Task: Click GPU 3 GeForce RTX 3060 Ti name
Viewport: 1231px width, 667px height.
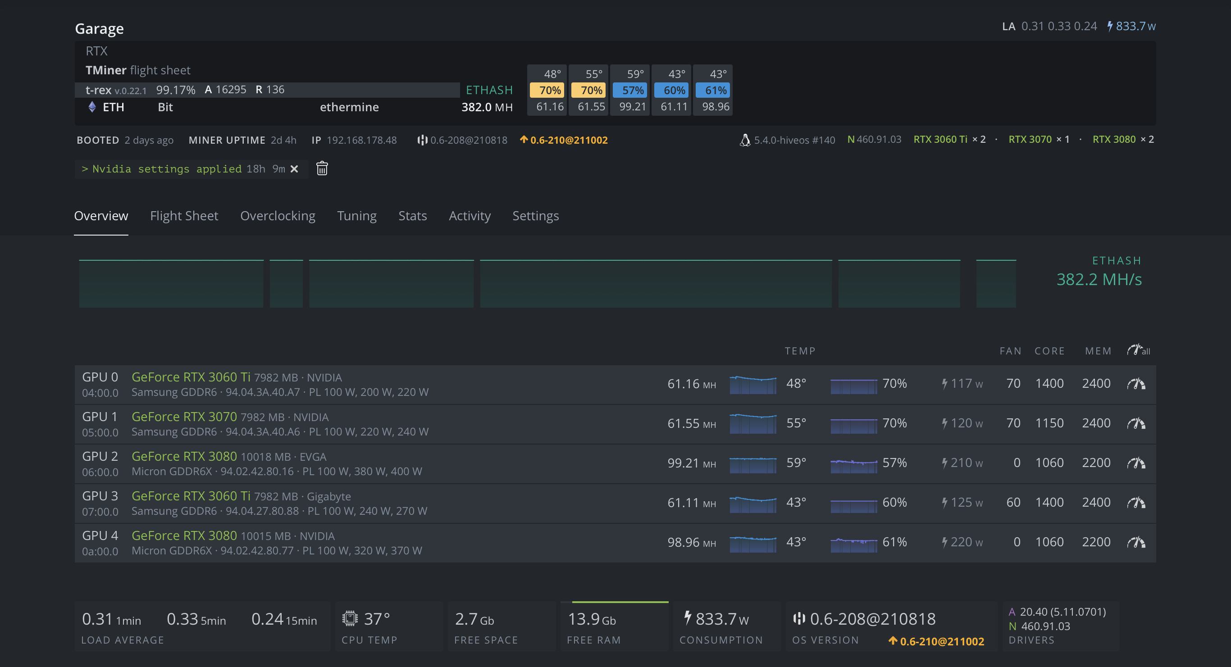Action: [191, 496]
